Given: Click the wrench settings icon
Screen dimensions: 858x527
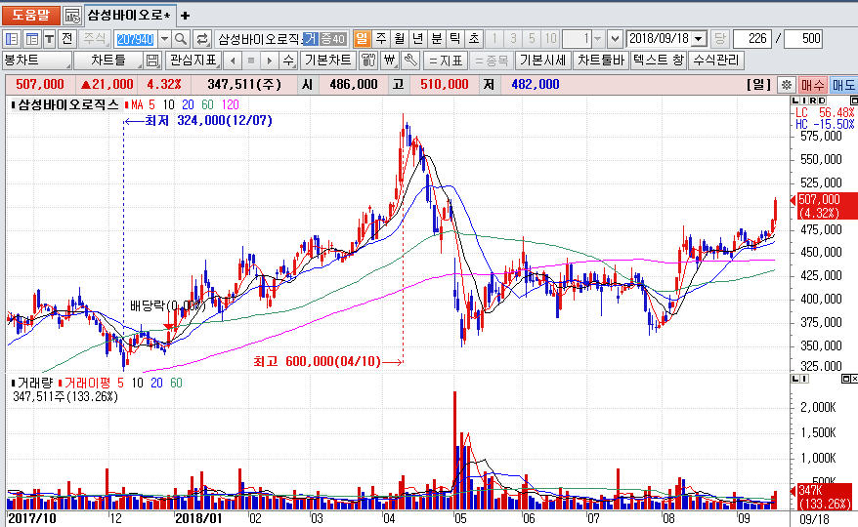Looking at the screenshot, I should pos(409,61).
